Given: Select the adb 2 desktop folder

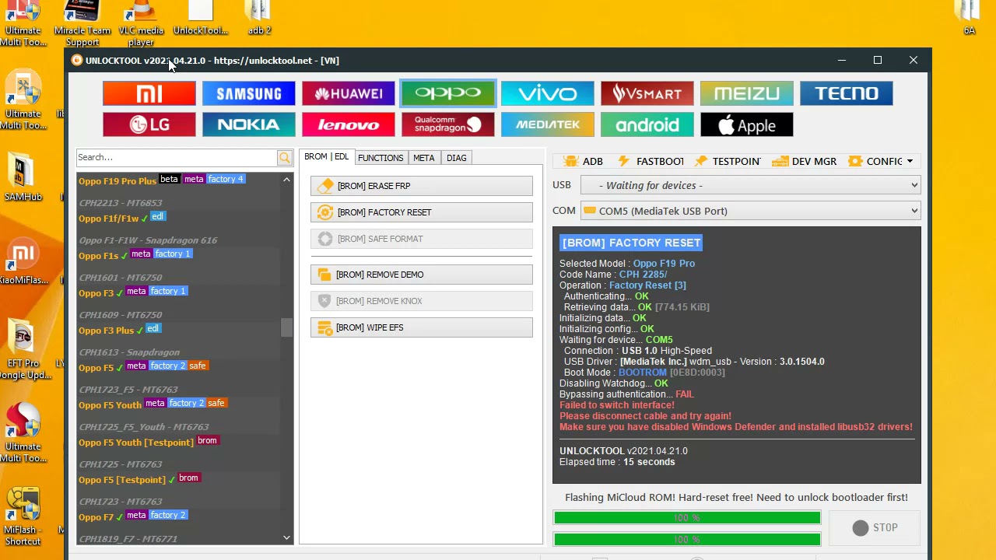Looking at the screenshot, I should [259, 19].
